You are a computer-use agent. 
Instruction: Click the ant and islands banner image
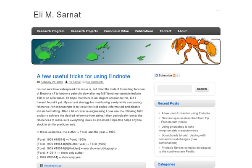[x=126, y=50]
